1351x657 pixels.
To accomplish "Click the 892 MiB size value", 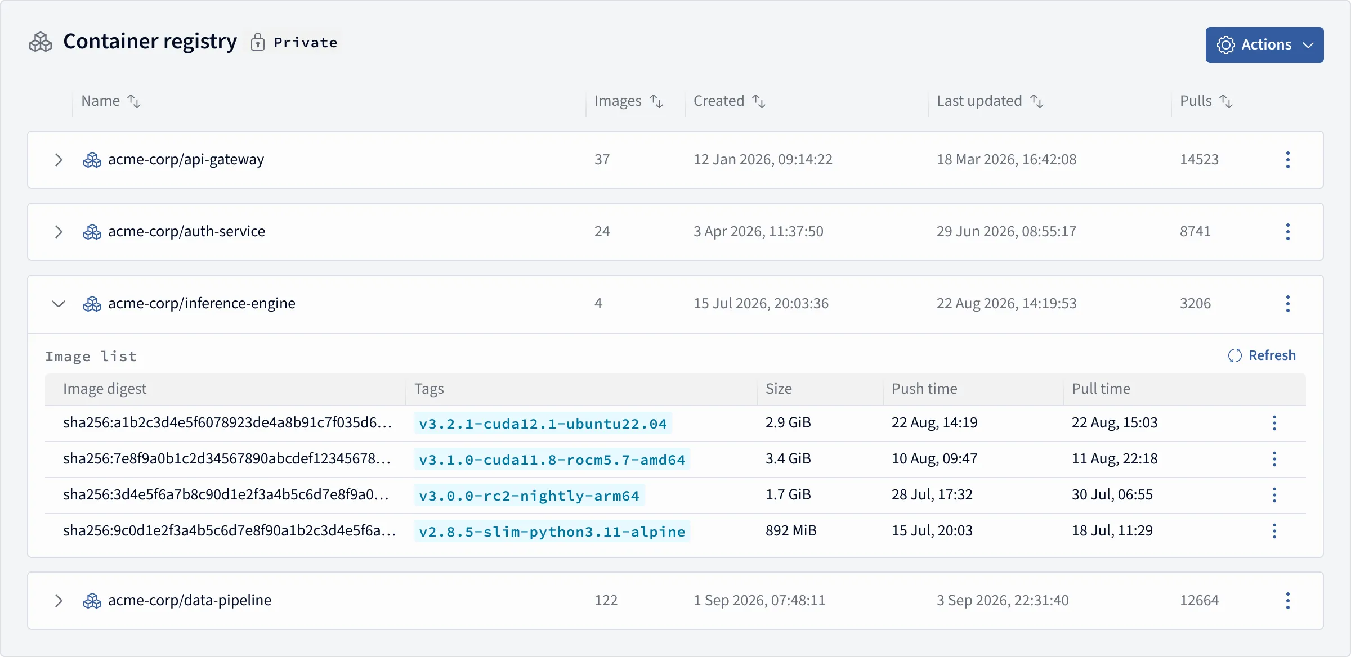I will (x=791, y=531).
